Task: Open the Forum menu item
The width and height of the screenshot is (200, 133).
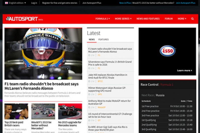Action: point(169,19)
